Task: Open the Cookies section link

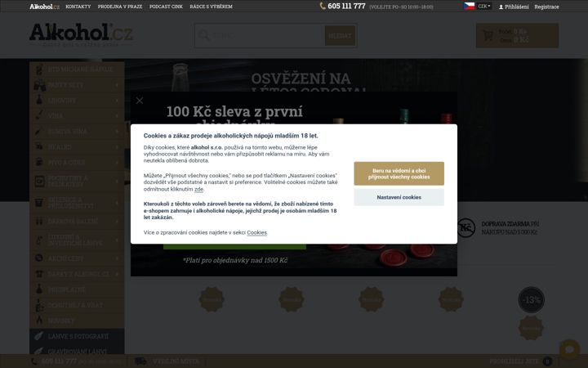Action: click(257, 233)
